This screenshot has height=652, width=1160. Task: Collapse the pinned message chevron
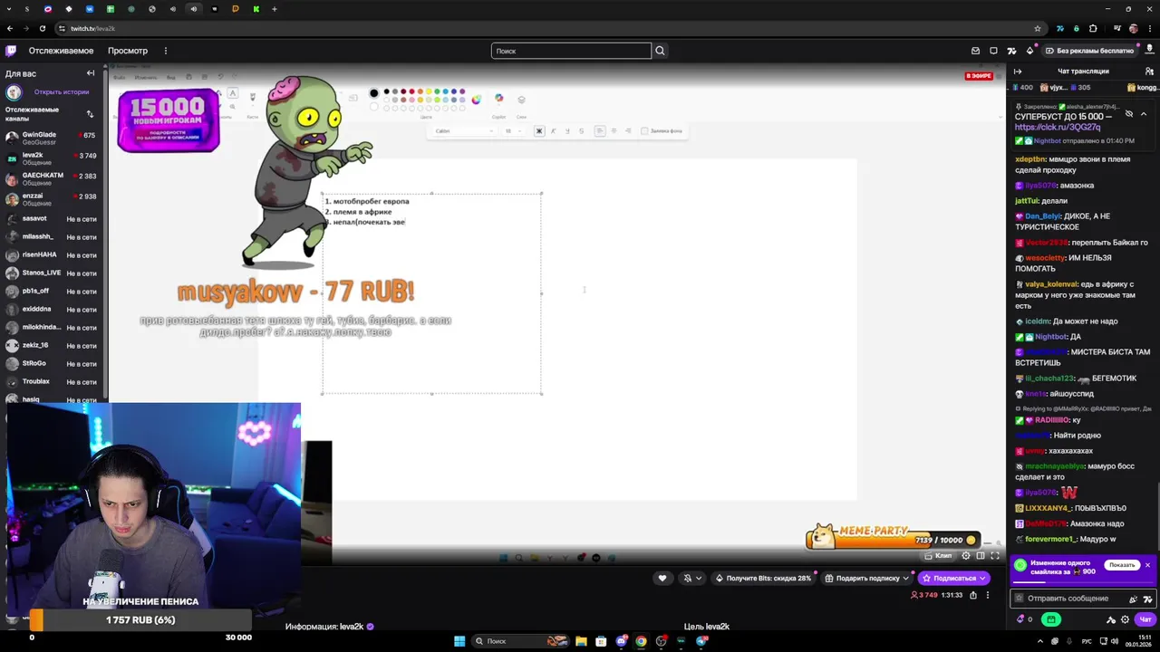[x=1144, y=113]
